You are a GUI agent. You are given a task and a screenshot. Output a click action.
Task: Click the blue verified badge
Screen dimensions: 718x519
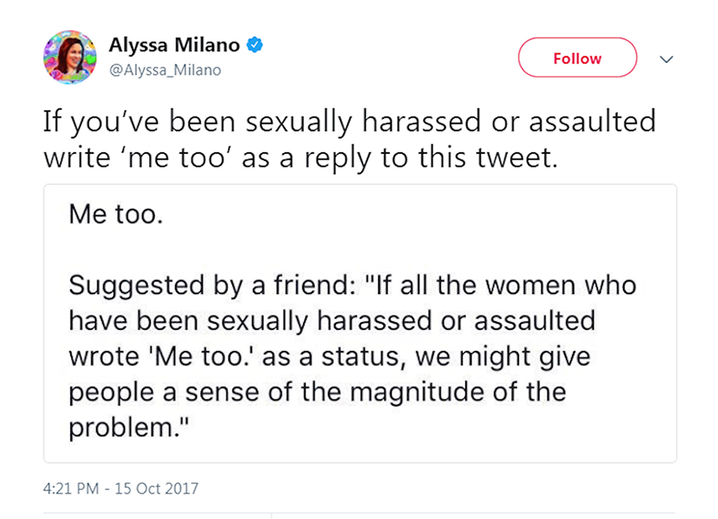click(x=254, y=45)
